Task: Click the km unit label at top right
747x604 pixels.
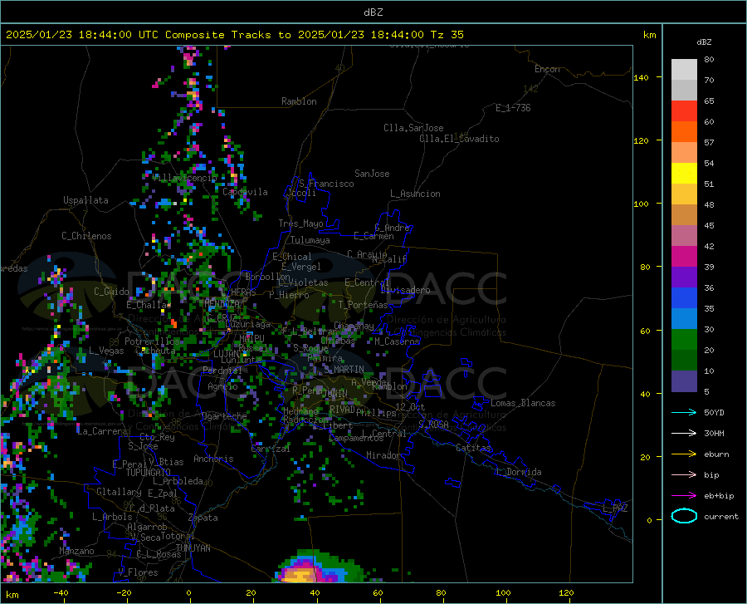Action: 649,35
